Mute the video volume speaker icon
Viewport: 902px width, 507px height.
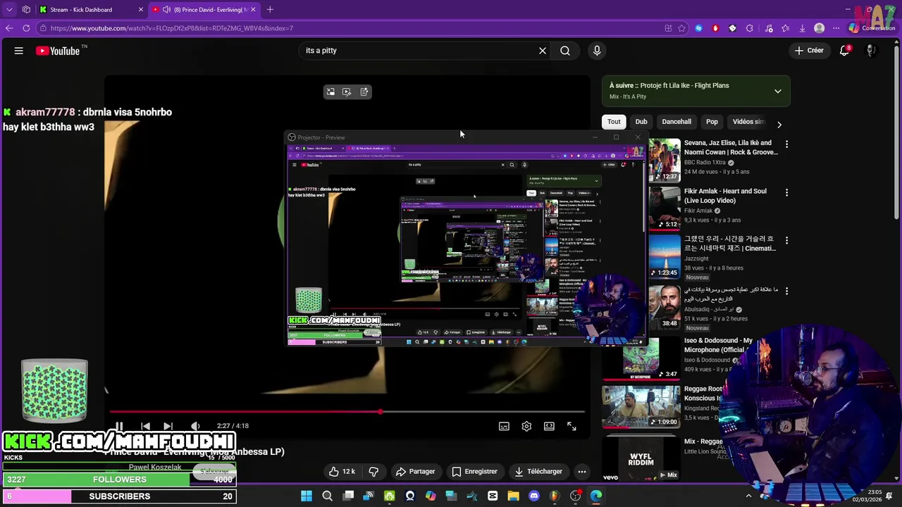tap(195, 426)
